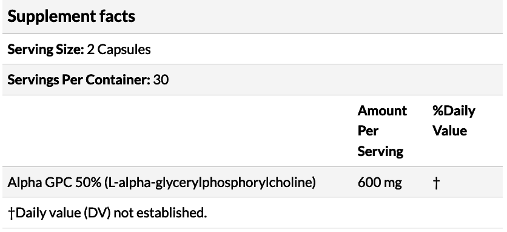Click the word Value under %Daily
507x232 pixels.
(x=450, y=131)
